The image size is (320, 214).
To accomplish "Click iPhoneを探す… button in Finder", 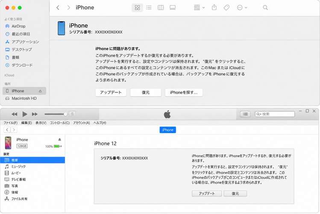I will [184, 92].
